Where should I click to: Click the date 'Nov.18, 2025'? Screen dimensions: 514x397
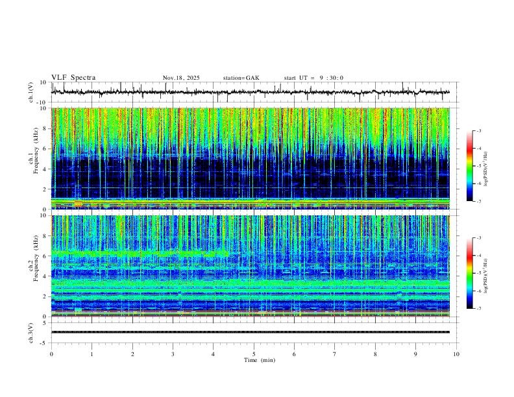[x=181, y=78]
